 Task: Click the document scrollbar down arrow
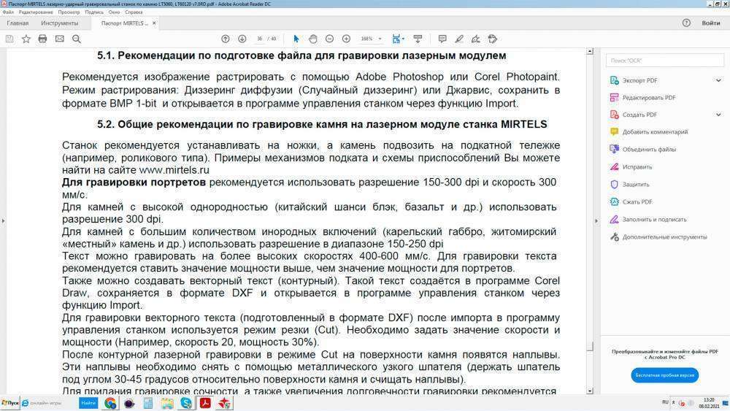point(590,391)
